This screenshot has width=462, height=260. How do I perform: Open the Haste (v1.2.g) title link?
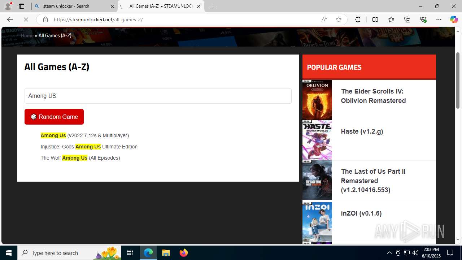point(362,131)
